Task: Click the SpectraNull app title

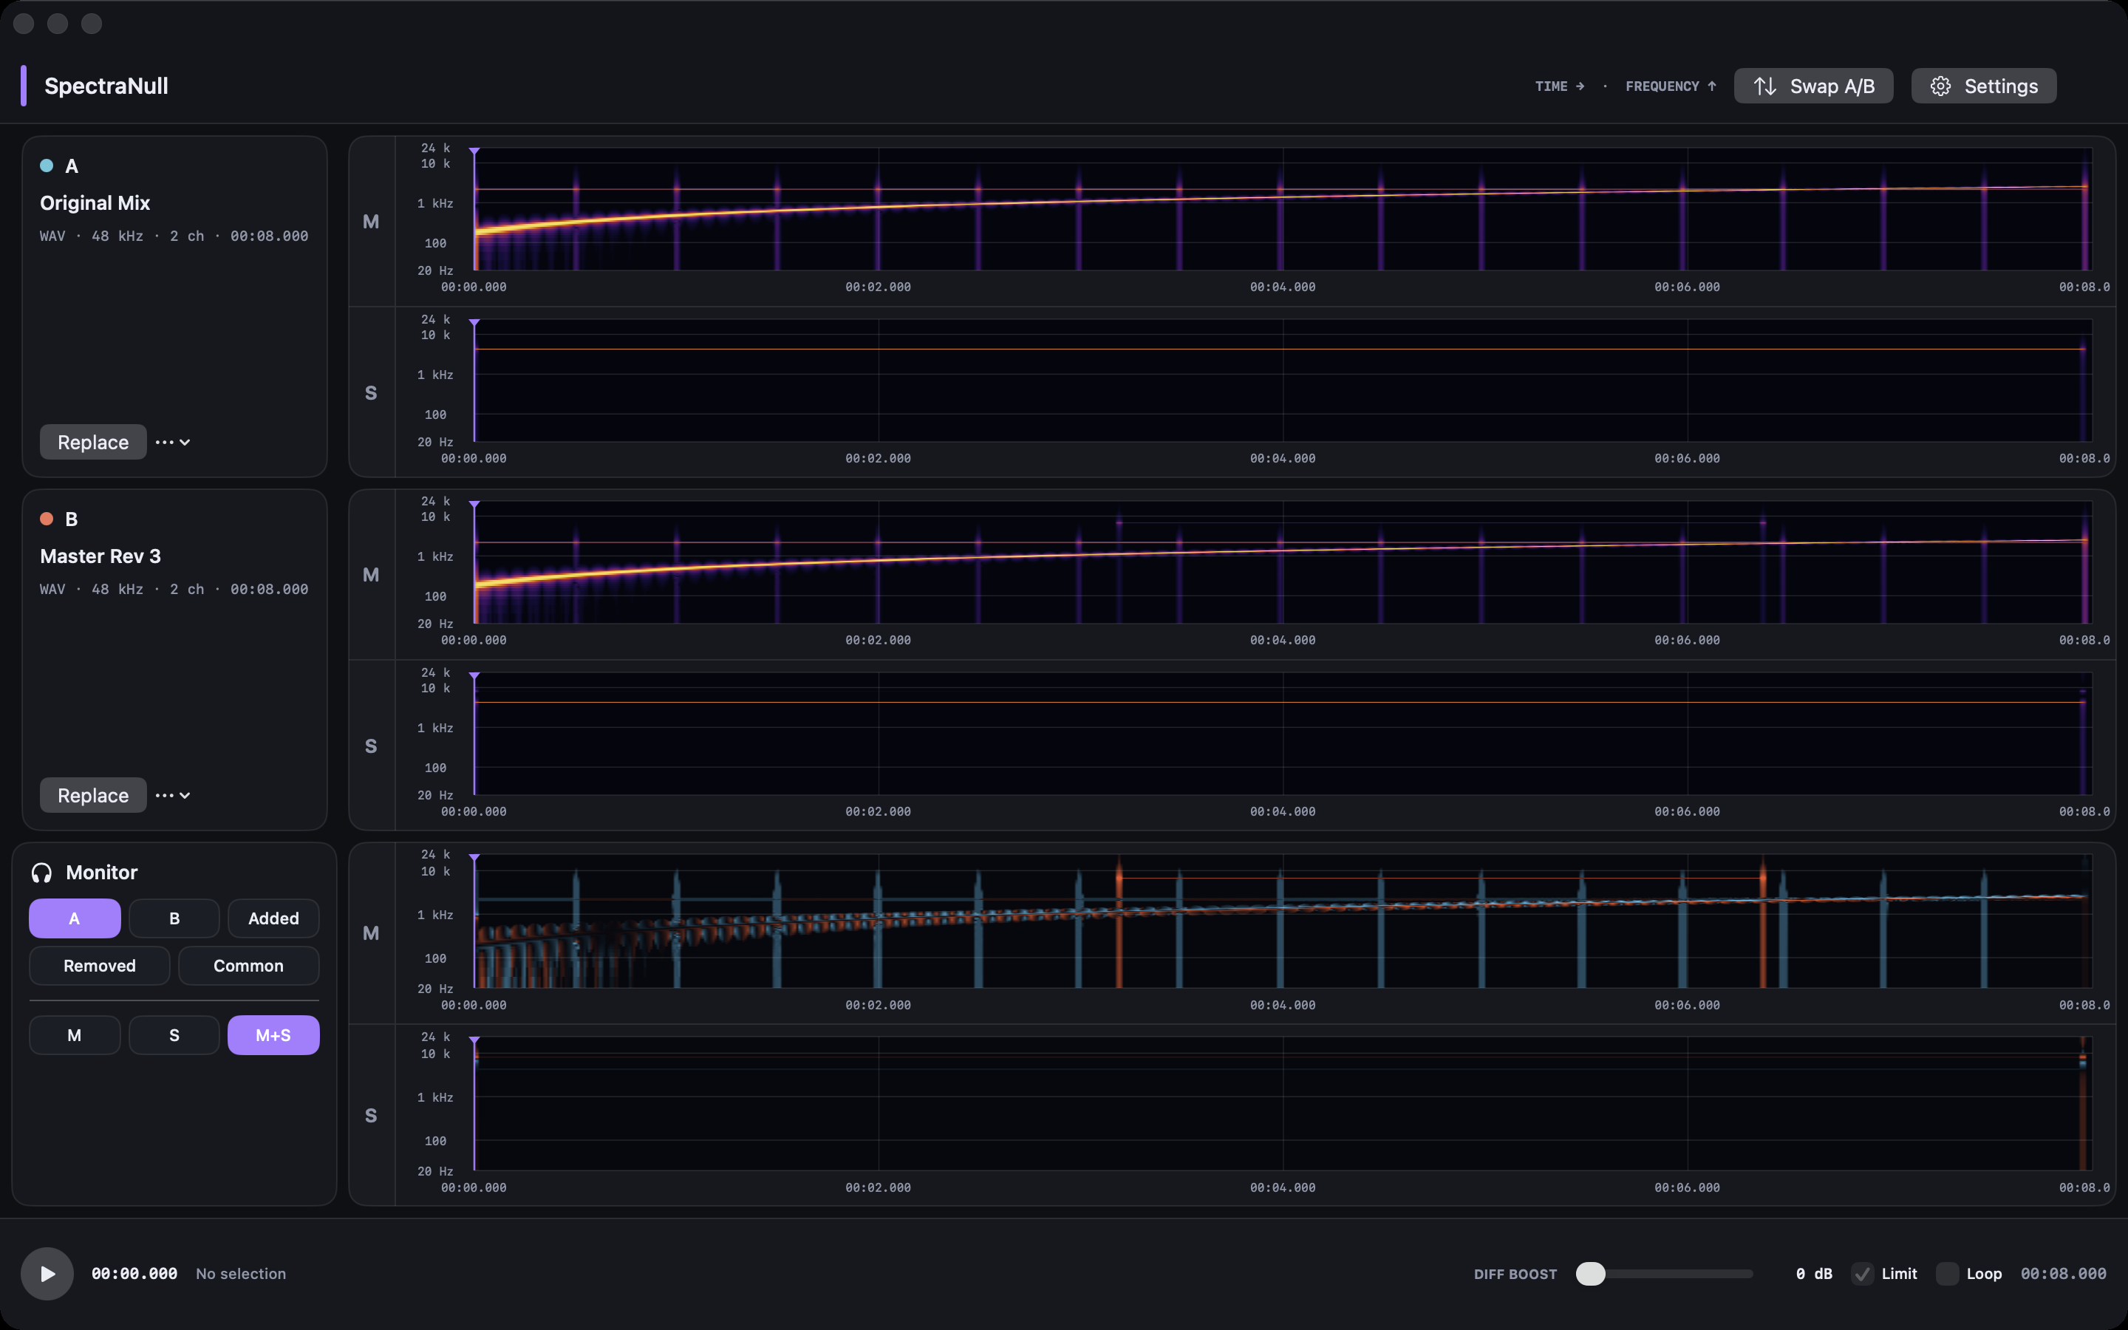Action: [x=106, y=86]
